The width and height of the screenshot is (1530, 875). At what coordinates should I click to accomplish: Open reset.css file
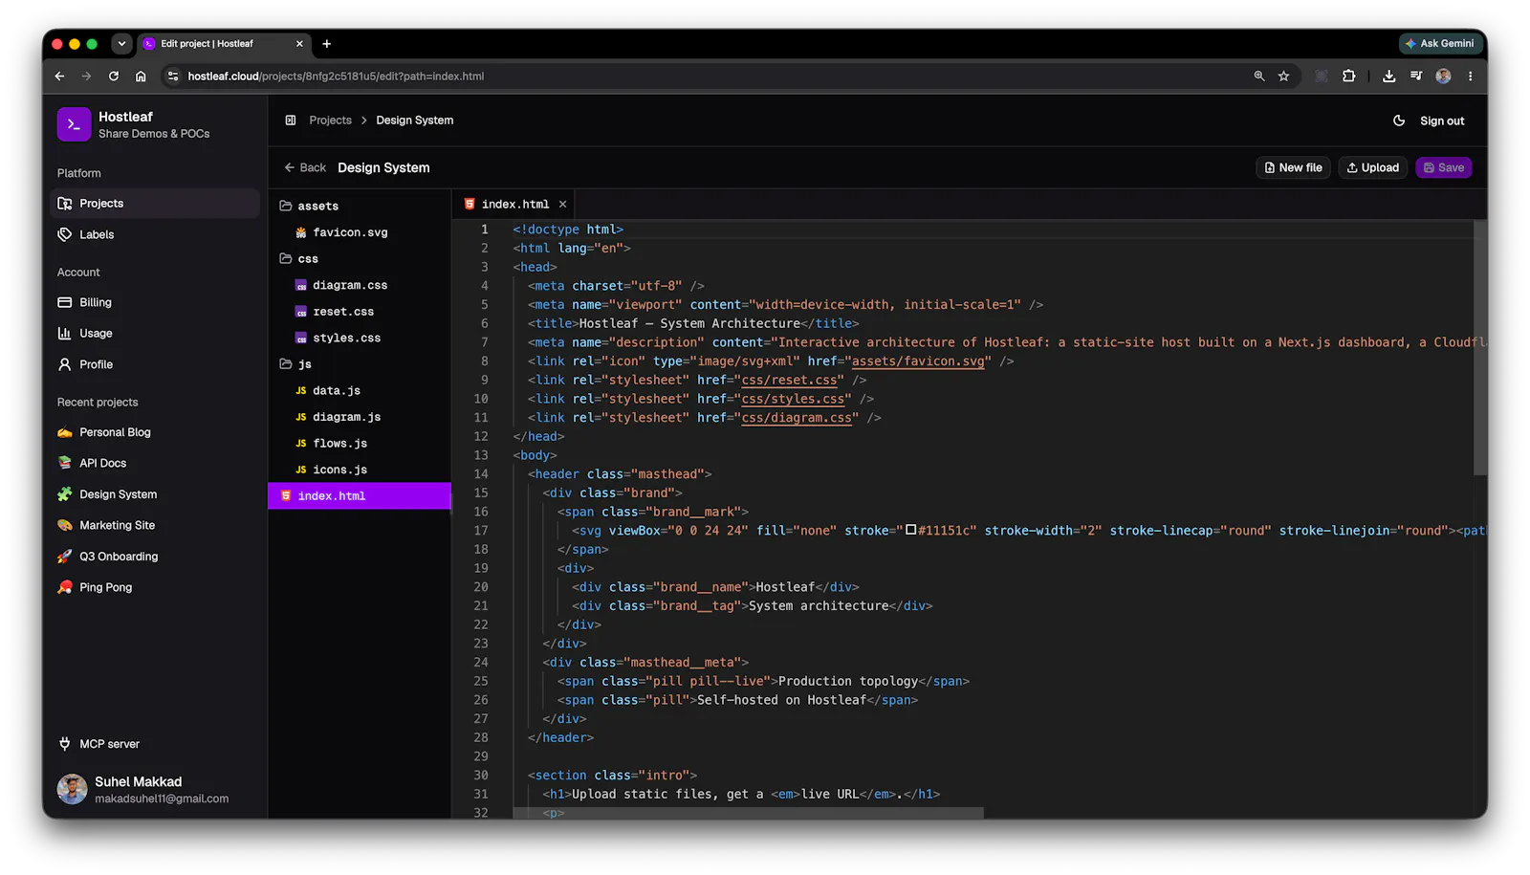tap(360, 312)
